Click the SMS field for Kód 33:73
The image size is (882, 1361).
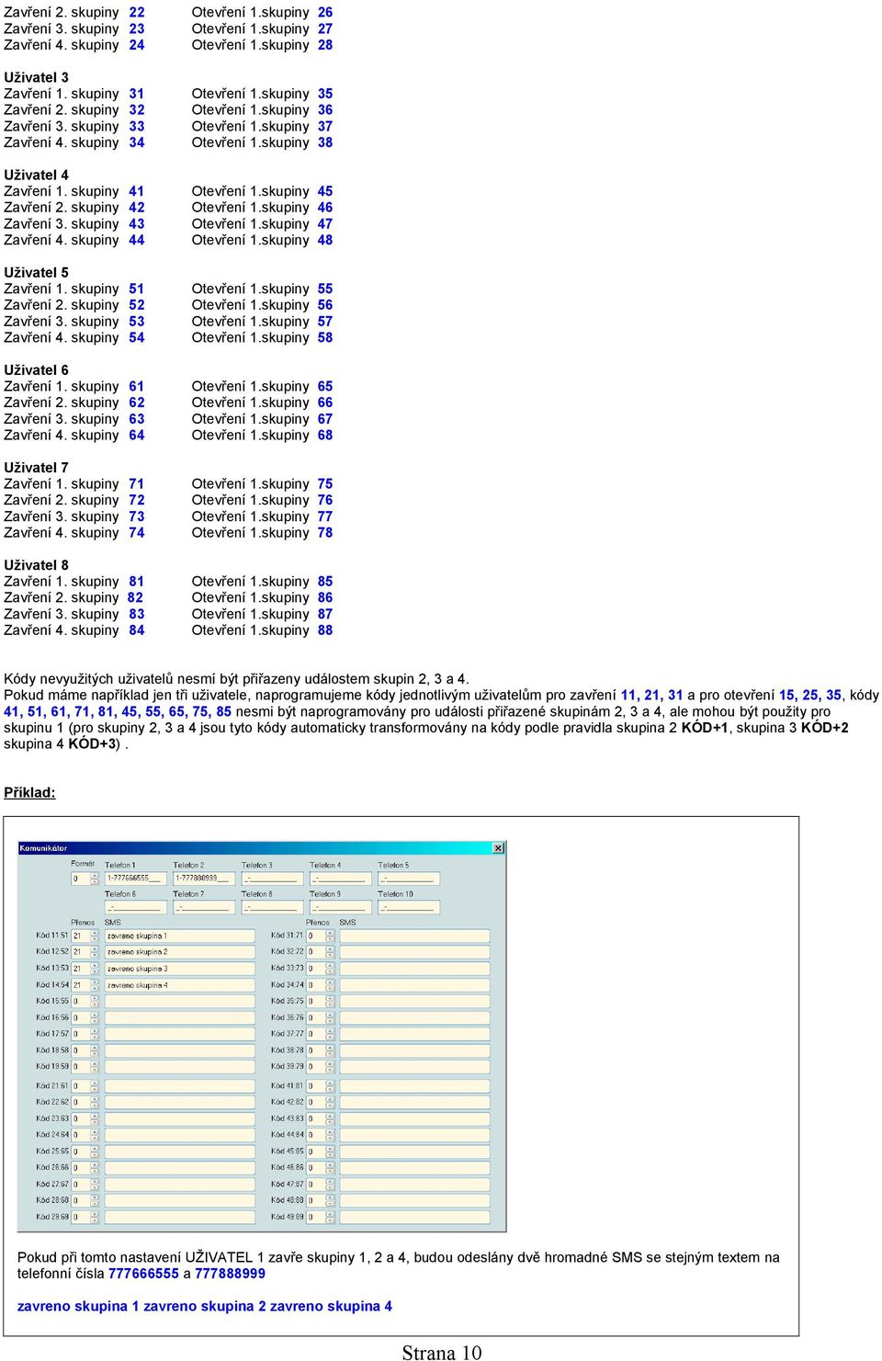(x=415, y=969)
